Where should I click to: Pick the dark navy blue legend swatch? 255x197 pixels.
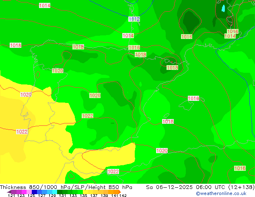tap(34, 192)
